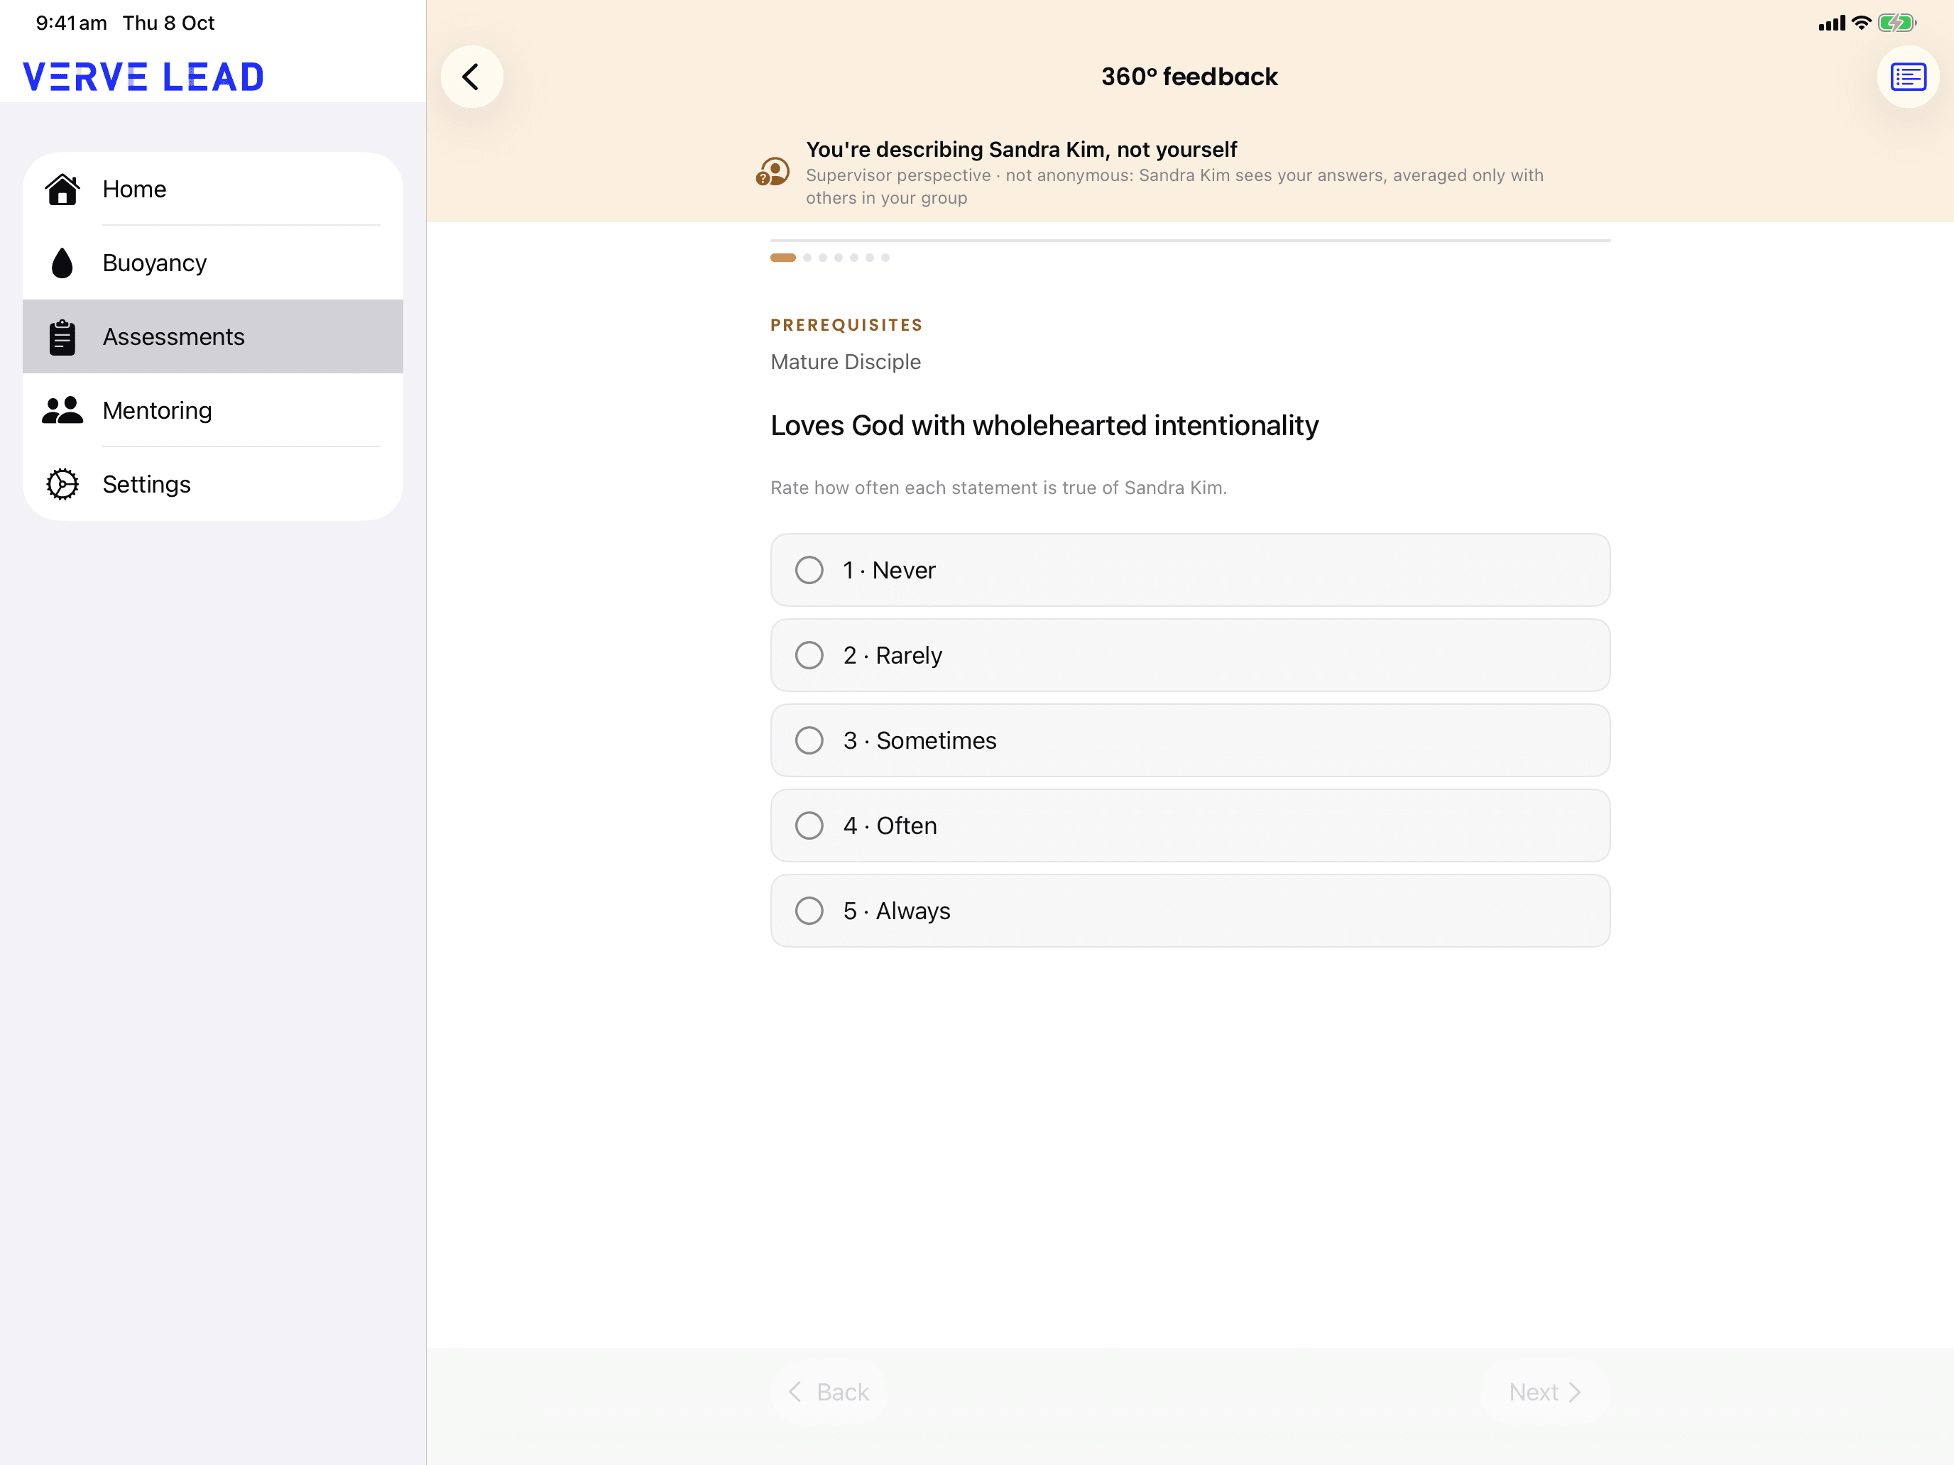The width and height of the screenshot is (1954, 1465).
Task: Click the 9:41 am clock
Action: 72,23
